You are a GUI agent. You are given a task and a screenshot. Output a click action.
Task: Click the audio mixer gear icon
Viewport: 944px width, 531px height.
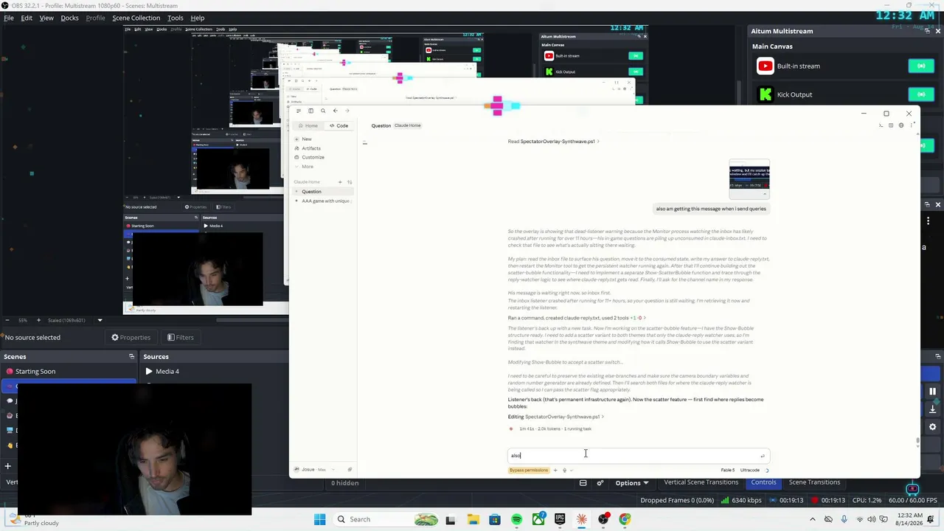pos(600,483)
